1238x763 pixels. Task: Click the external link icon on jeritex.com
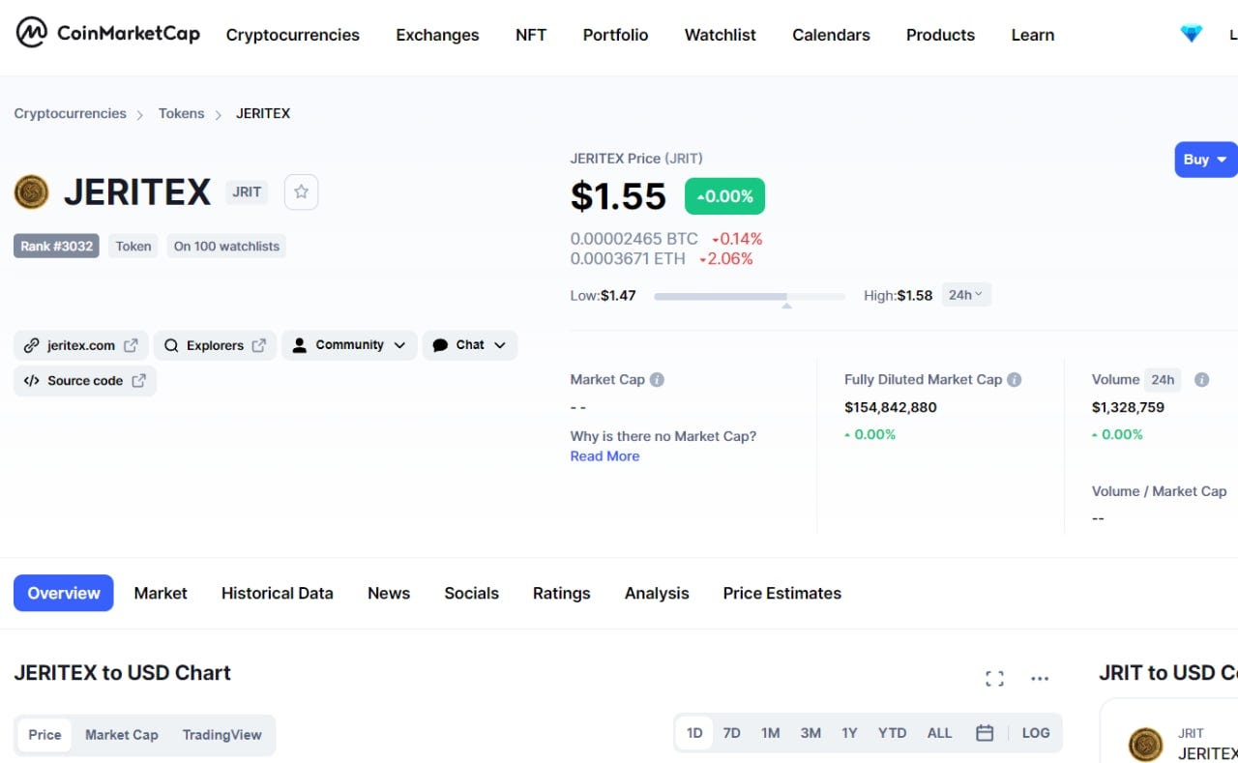click(131, 345)
